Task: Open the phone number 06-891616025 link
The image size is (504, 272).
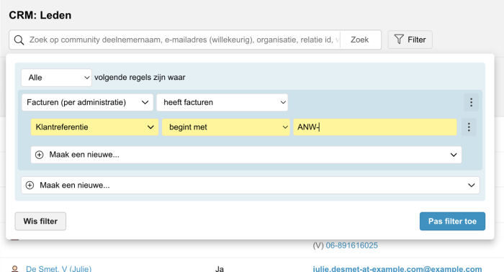Action: pyautogui.click(x=351, y=245)
